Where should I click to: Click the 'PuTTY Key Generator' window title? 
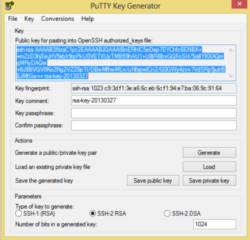(x=125, y=6)
